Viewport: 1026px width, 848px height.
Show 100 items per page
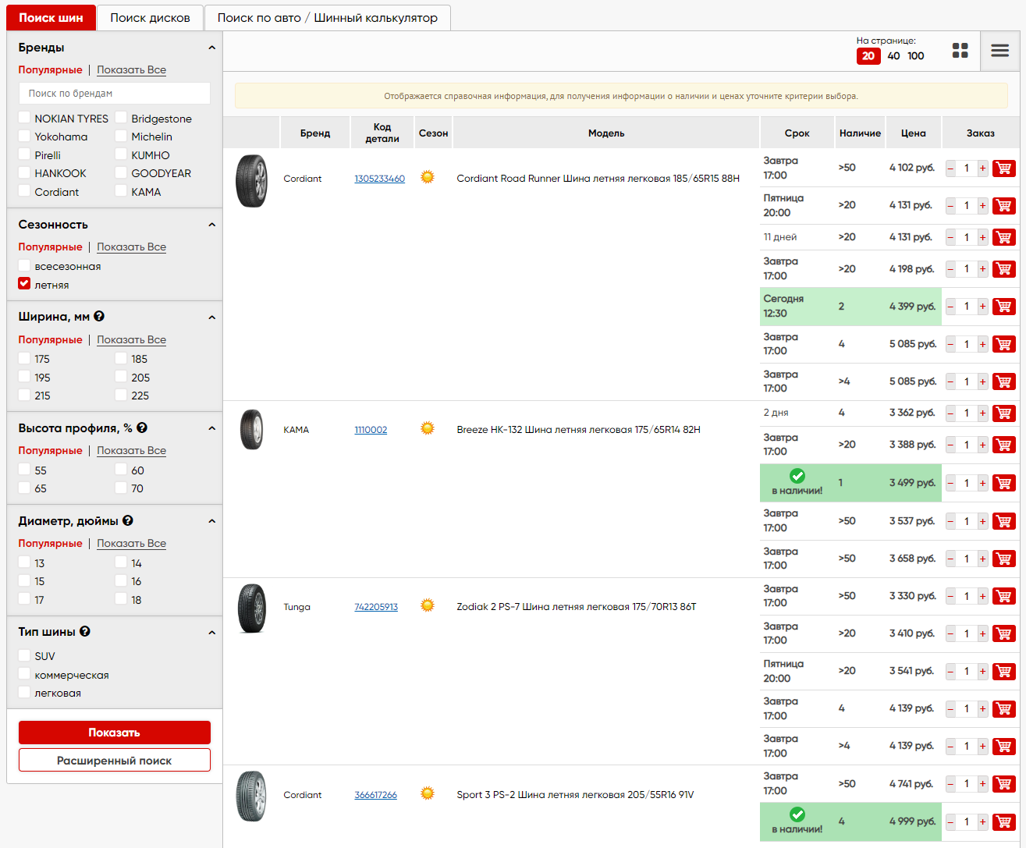click(x=916, y=55)
